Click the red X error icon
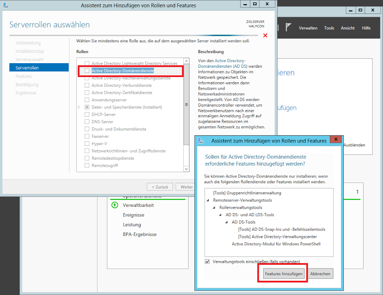 click(265, 36)
